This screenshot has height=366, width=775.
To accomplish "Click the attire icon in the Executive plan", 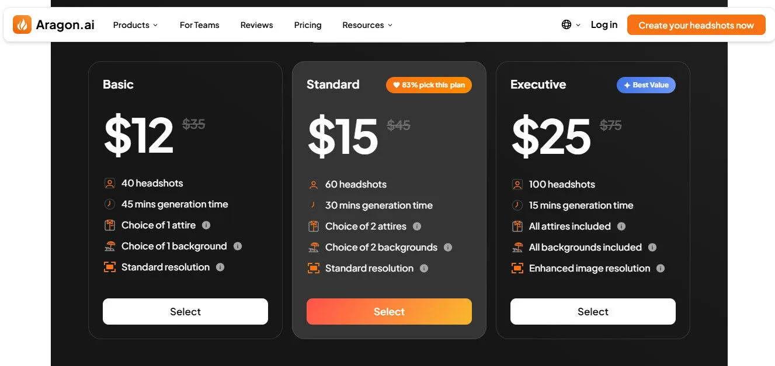I will click(517, 226).
